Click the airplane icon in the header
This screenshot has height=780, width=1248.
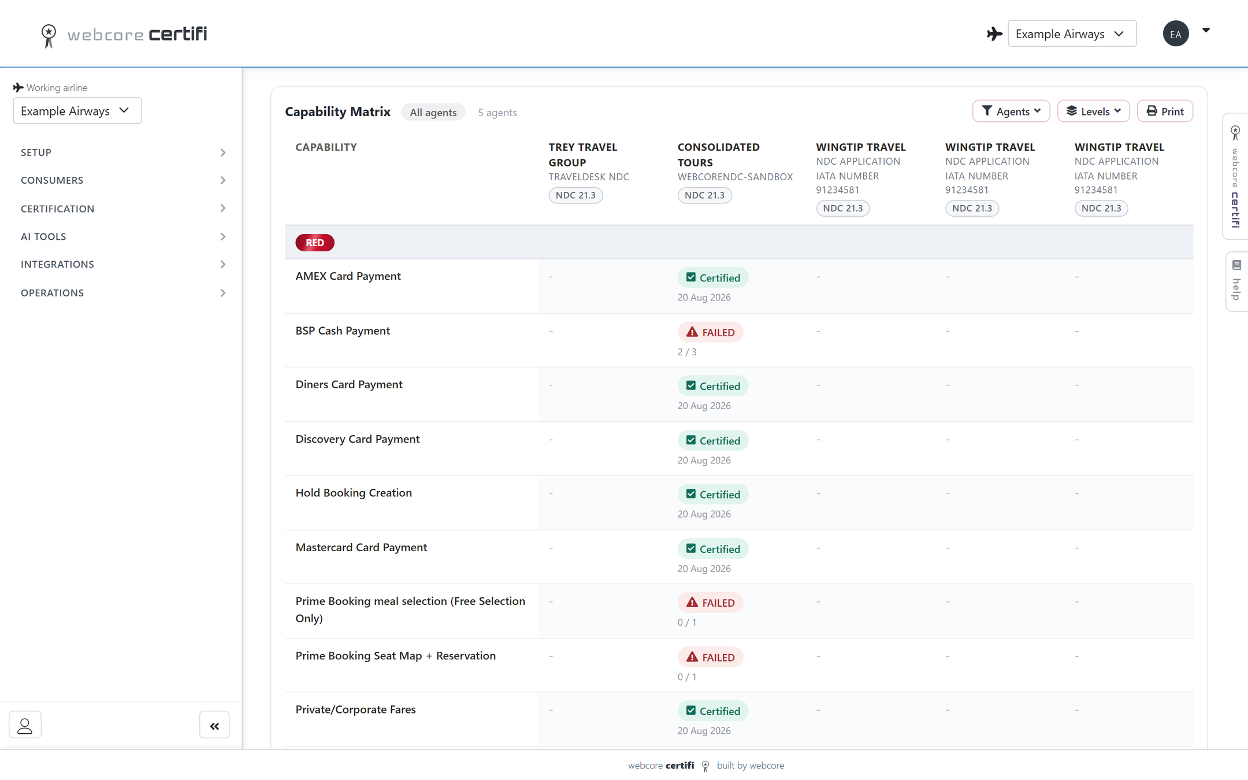pos(994,34)
